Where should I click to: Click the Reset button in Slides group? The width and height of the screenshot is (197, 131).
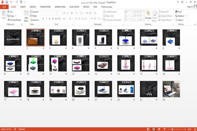[33, 16]
